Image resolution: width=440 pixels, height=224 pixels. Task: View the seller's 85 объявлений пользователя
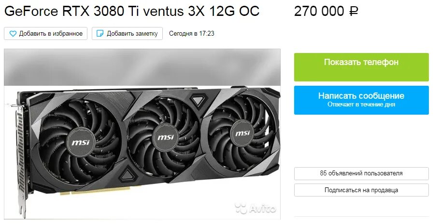pos(361,173)
